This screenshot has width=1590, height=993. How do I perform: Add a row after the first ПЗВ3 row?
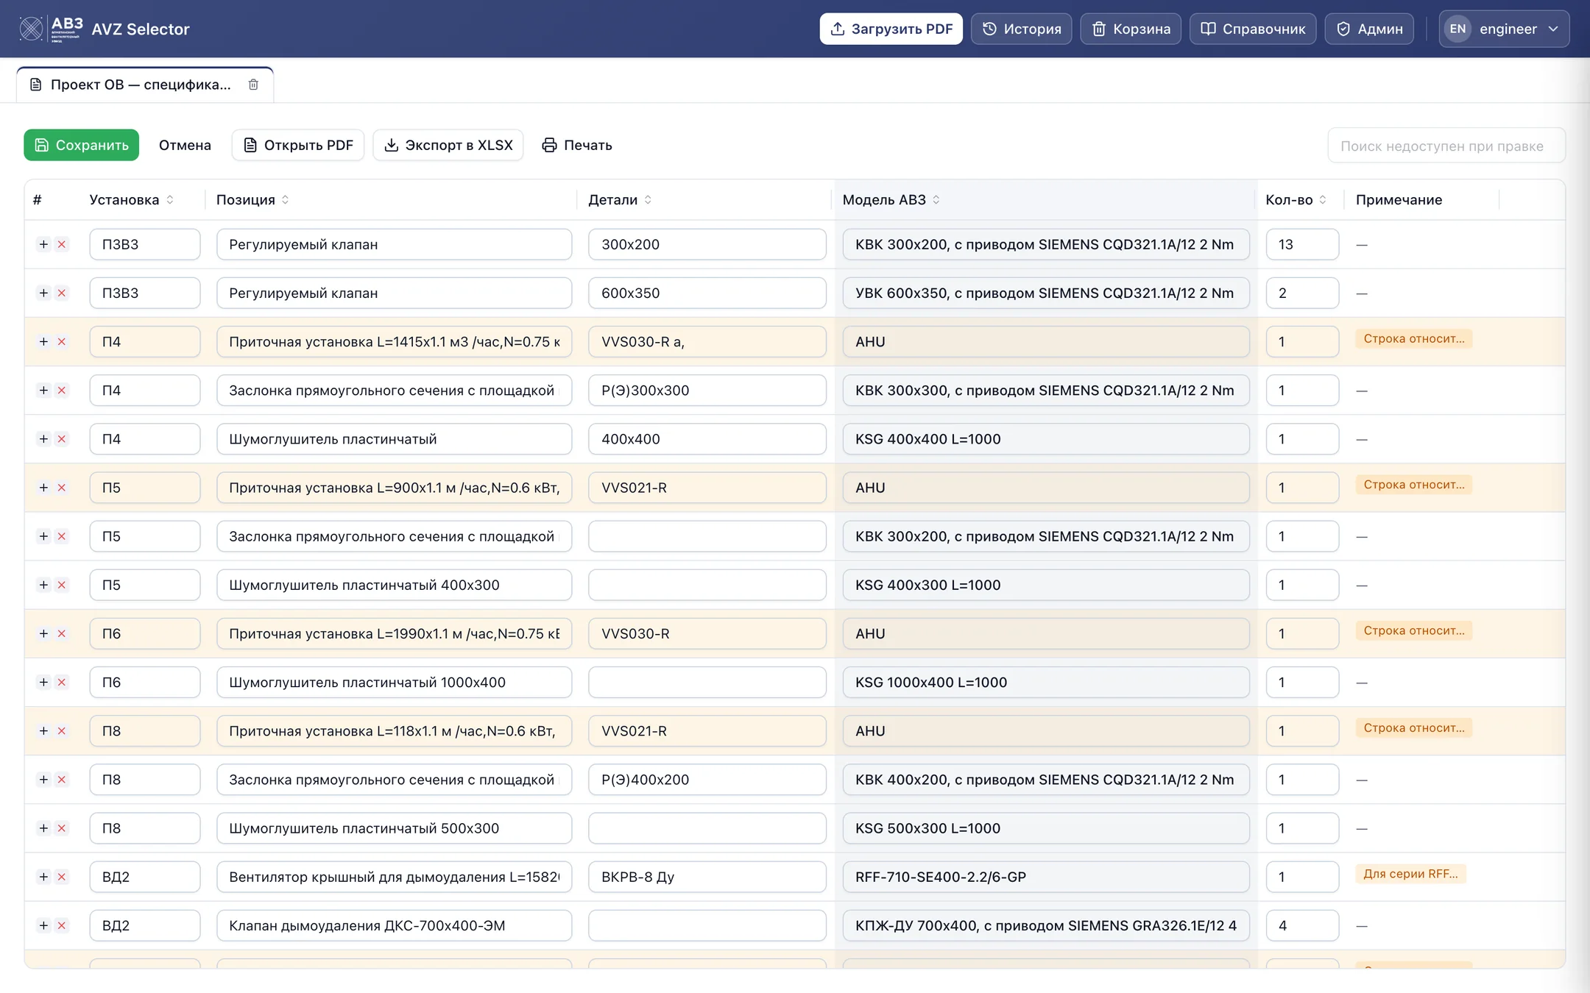click(x=43, y=244)
